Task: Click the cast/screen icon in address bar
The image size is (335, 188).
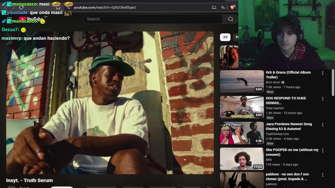Action: tap(214, 7)
